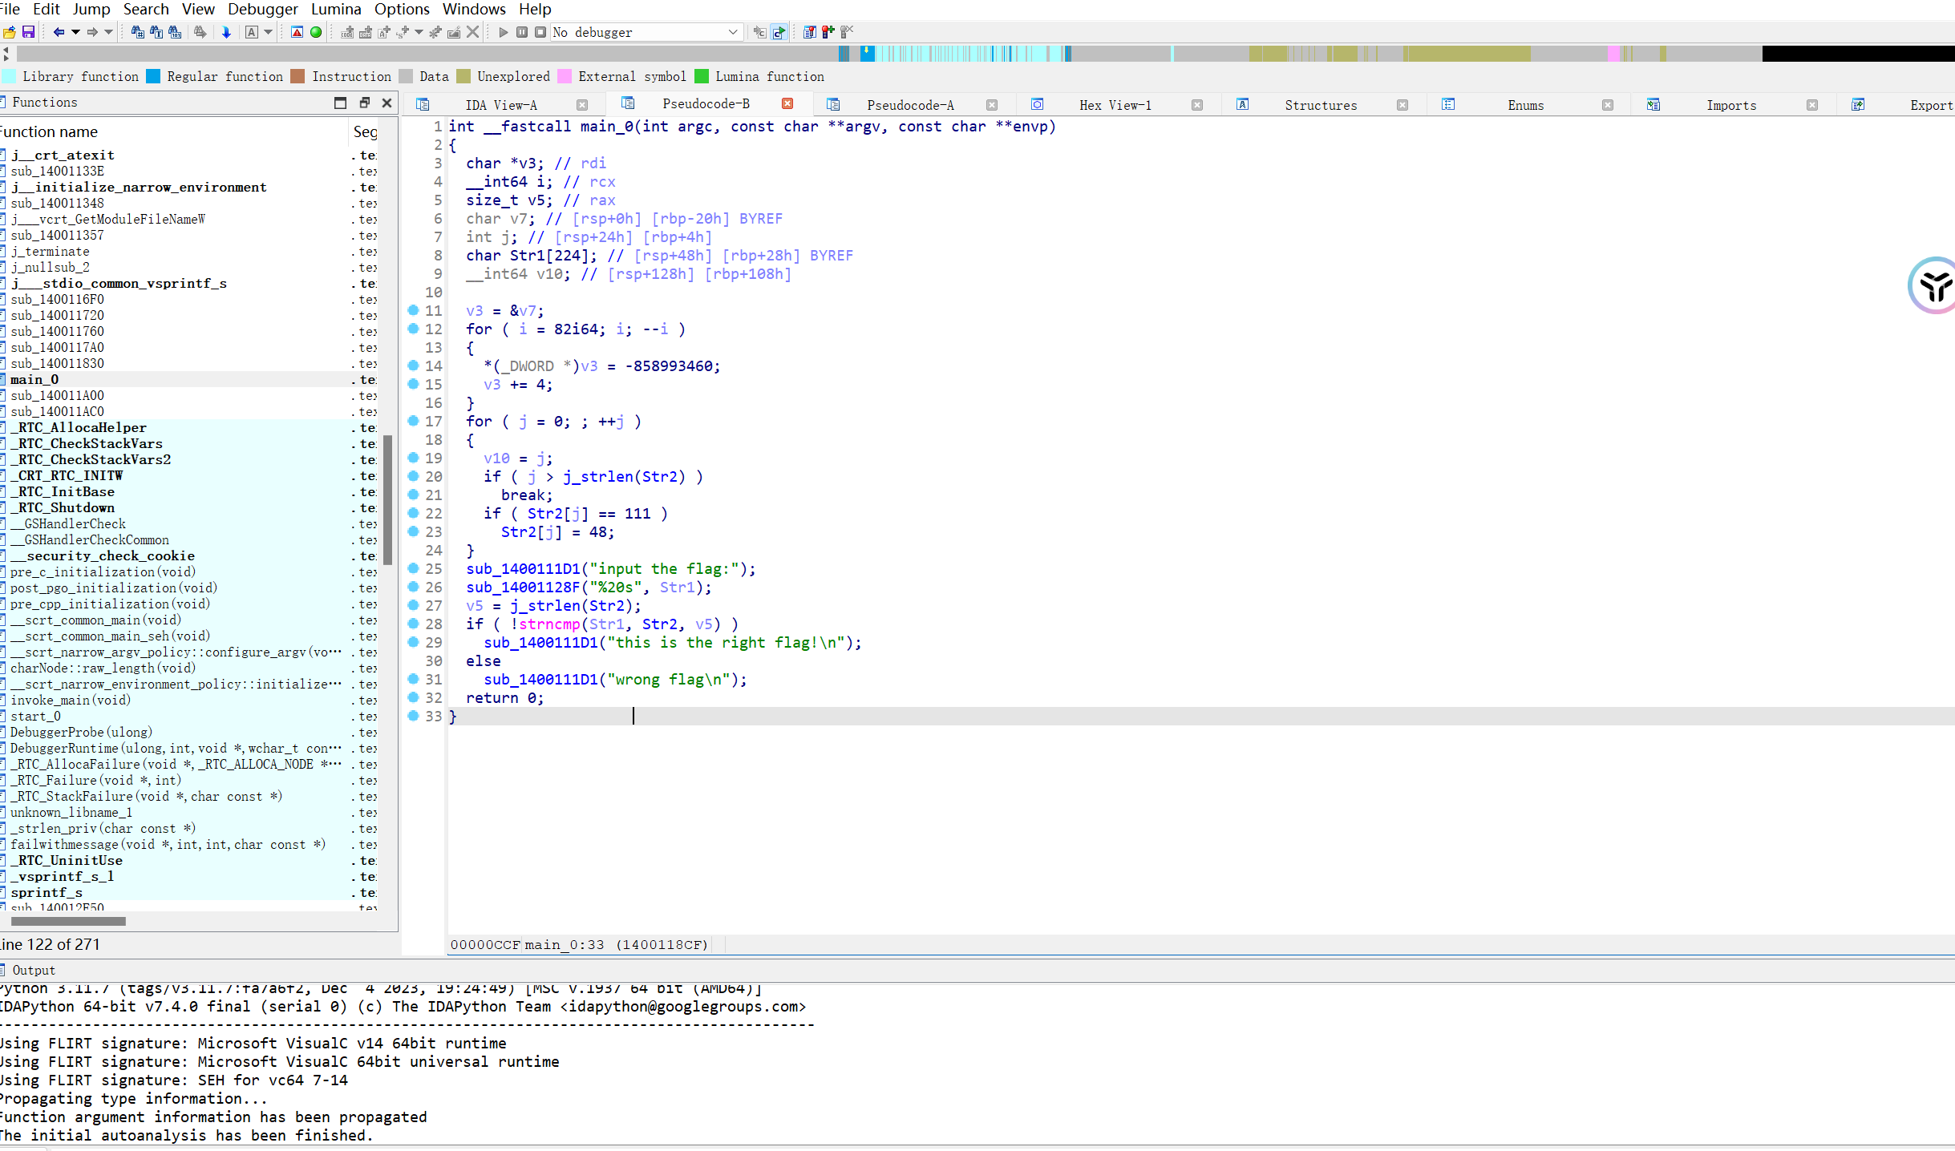Jump forward with the grey right arrow
The height and width of the screenshot is (1151, 1955).
tap(92, 32)
